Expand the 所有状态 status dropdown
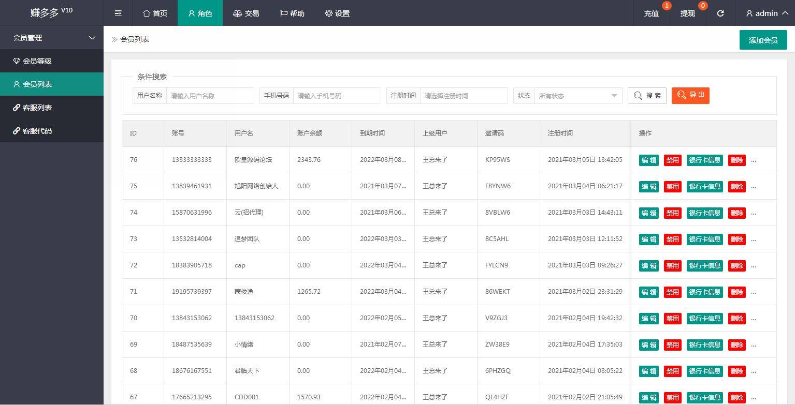 577,95
